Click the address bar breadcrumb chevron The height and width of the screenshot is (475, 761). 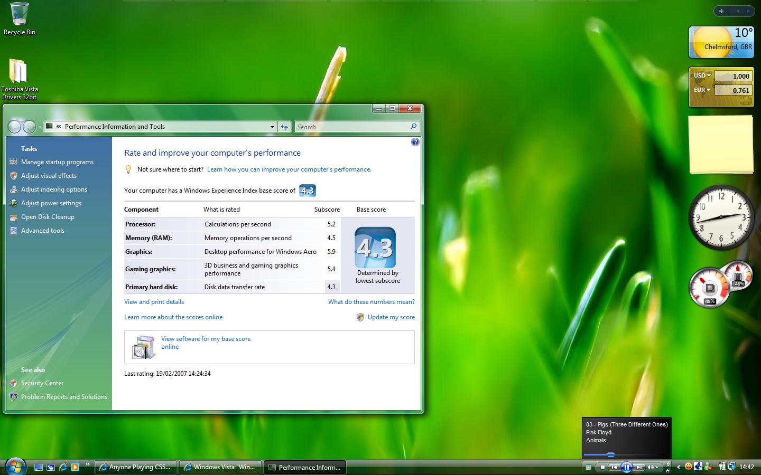59,127
